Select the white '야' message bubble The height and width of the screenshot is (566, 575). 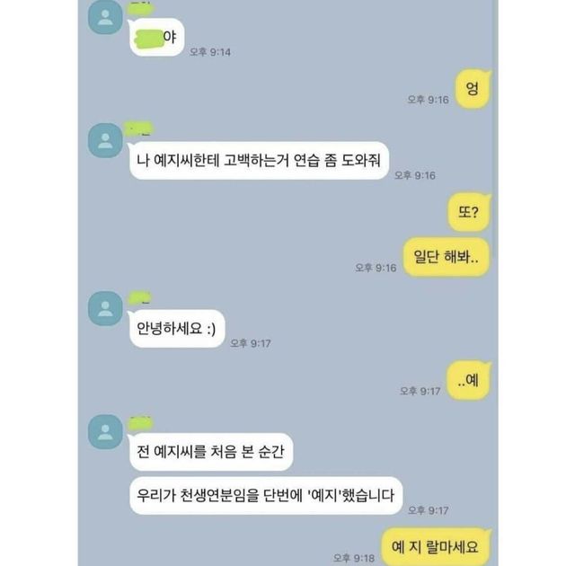[156, 38]
